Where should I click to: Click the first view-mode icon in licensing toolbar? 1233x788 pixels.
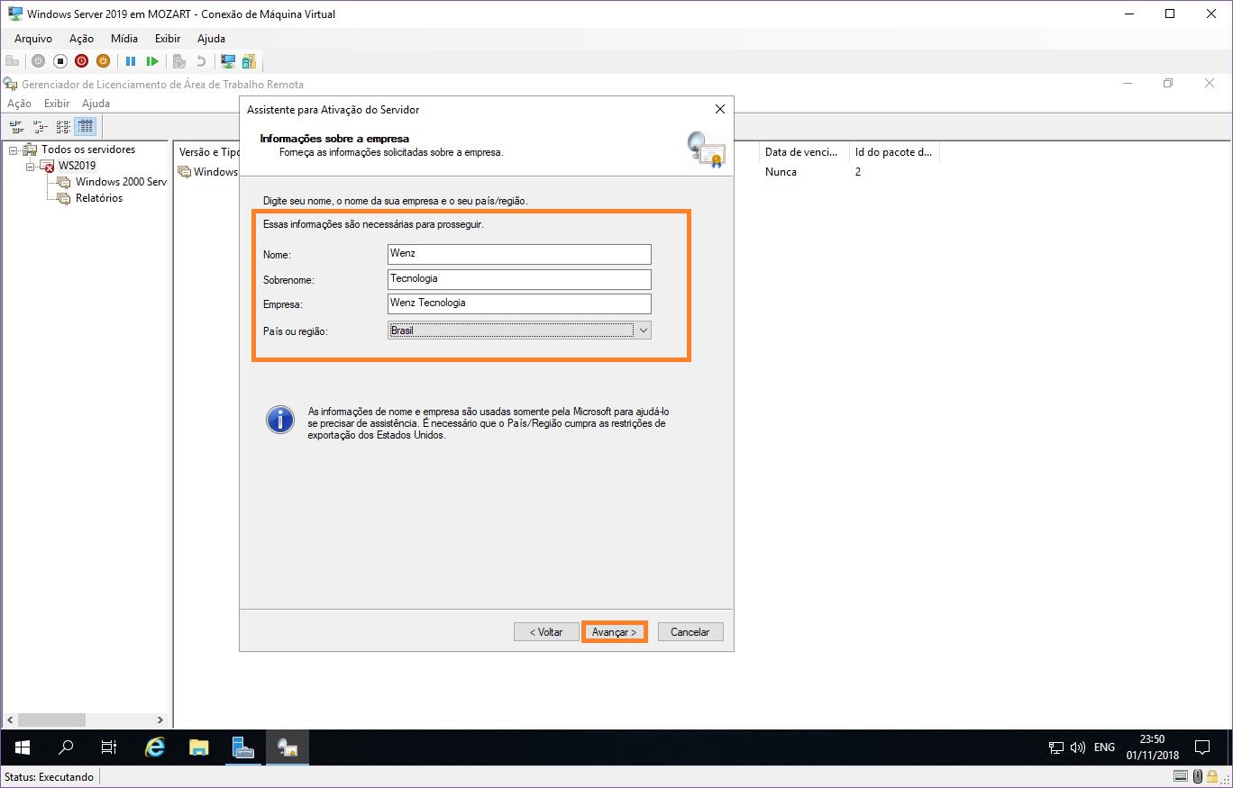pyautogui.click(x=16, y=126)
